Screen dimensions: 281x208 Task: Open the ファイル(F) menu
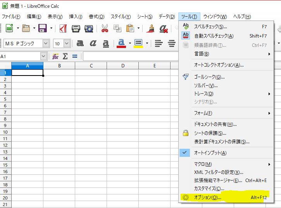(x=11, y=17)
